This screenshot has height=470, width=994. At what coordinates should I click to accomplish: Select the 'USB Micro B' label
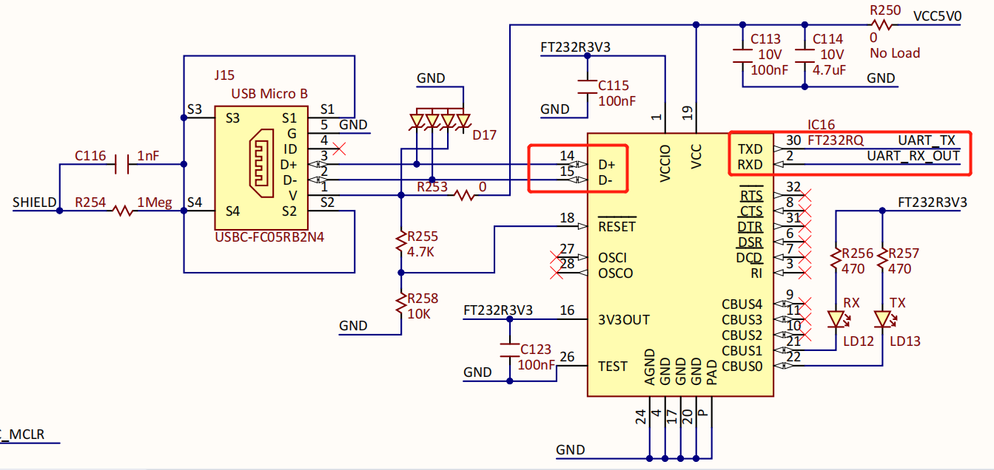269,94
